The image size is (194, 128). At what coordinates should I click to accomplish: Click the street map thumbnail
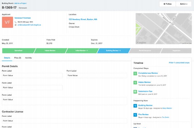coord(164,29)
